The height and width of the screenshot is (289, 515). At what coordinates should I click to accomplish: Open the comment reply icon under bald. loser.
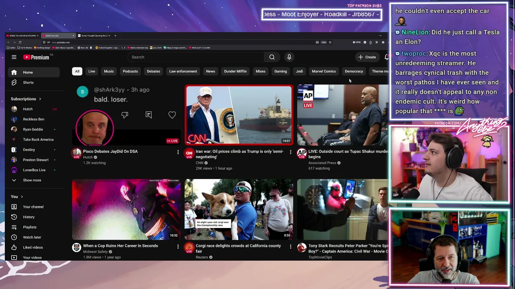pyautogui.click(x=148, y=115)
